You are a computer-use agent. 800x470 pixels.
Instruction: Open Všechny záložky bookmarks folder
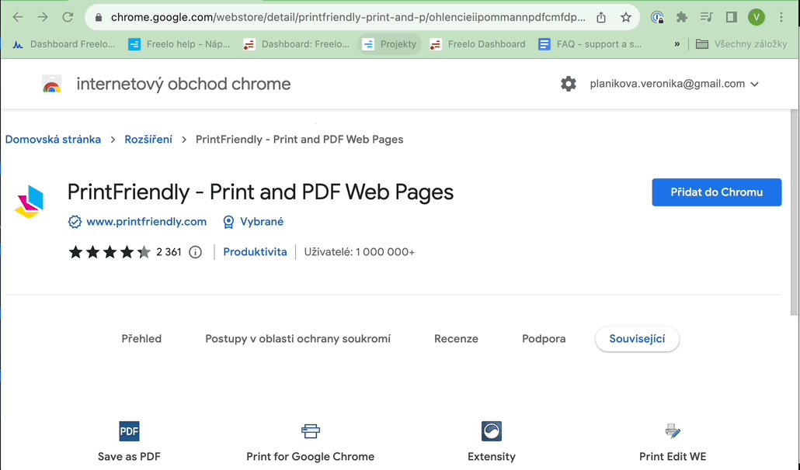point(742,44)
